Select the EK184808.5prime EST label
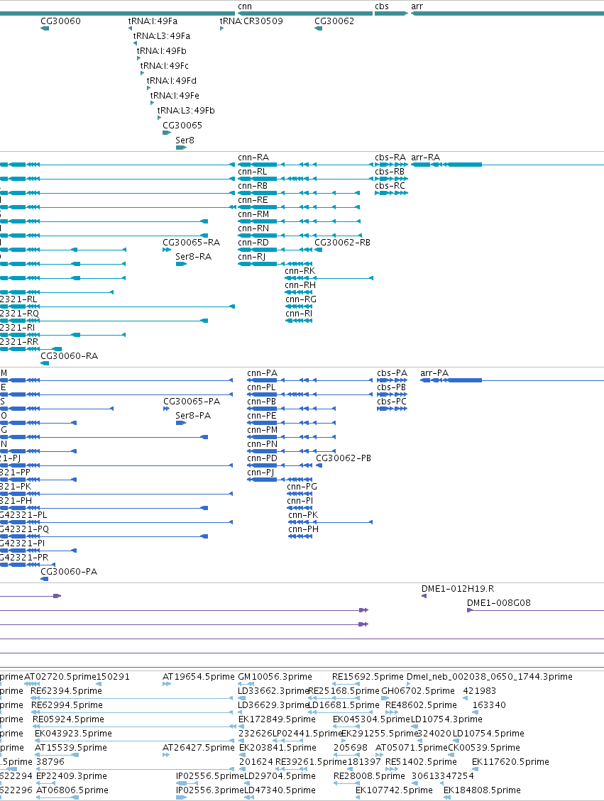The width and height of the screenshot is (604, 801). click(x=482, y=790)
